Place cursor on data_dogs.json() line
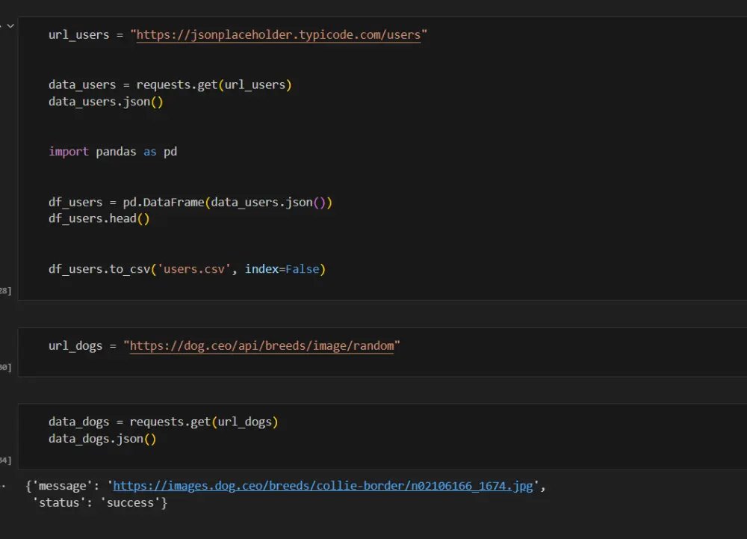The image size is (747, 539). click(102, 439)
